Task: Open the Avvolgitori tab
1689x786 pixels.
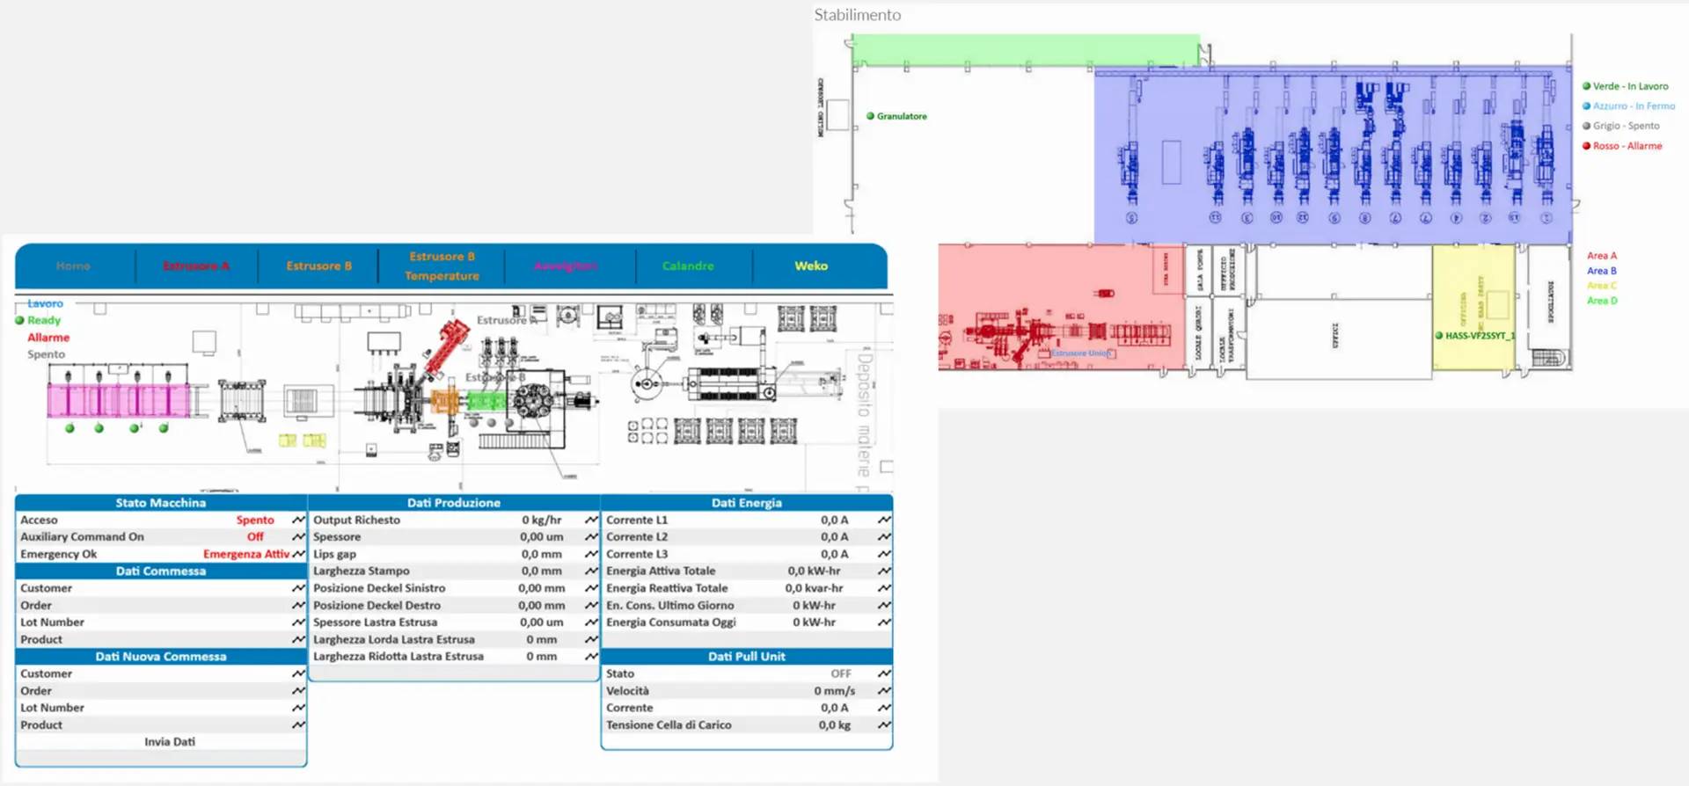Action: tap(566, 266)
